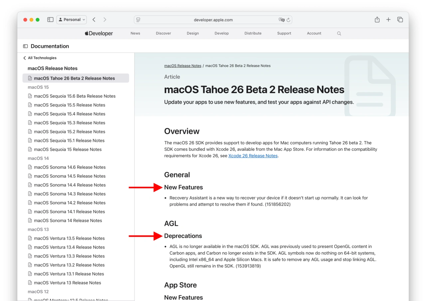Click the developer.apple.com address field

coord(213,20)
